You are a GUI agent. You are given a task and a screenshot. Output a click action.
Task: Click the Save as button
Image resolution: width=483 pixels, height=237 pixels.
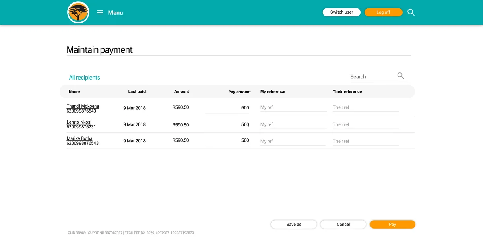coord(294,224)
